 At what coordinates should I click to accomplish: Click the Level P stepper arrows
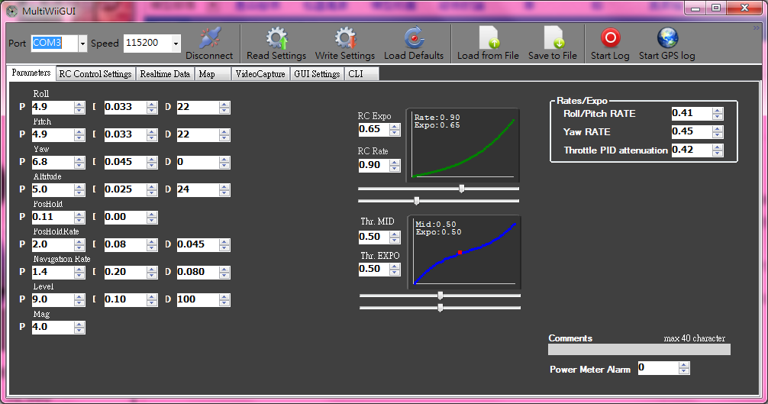pos(79,299)
